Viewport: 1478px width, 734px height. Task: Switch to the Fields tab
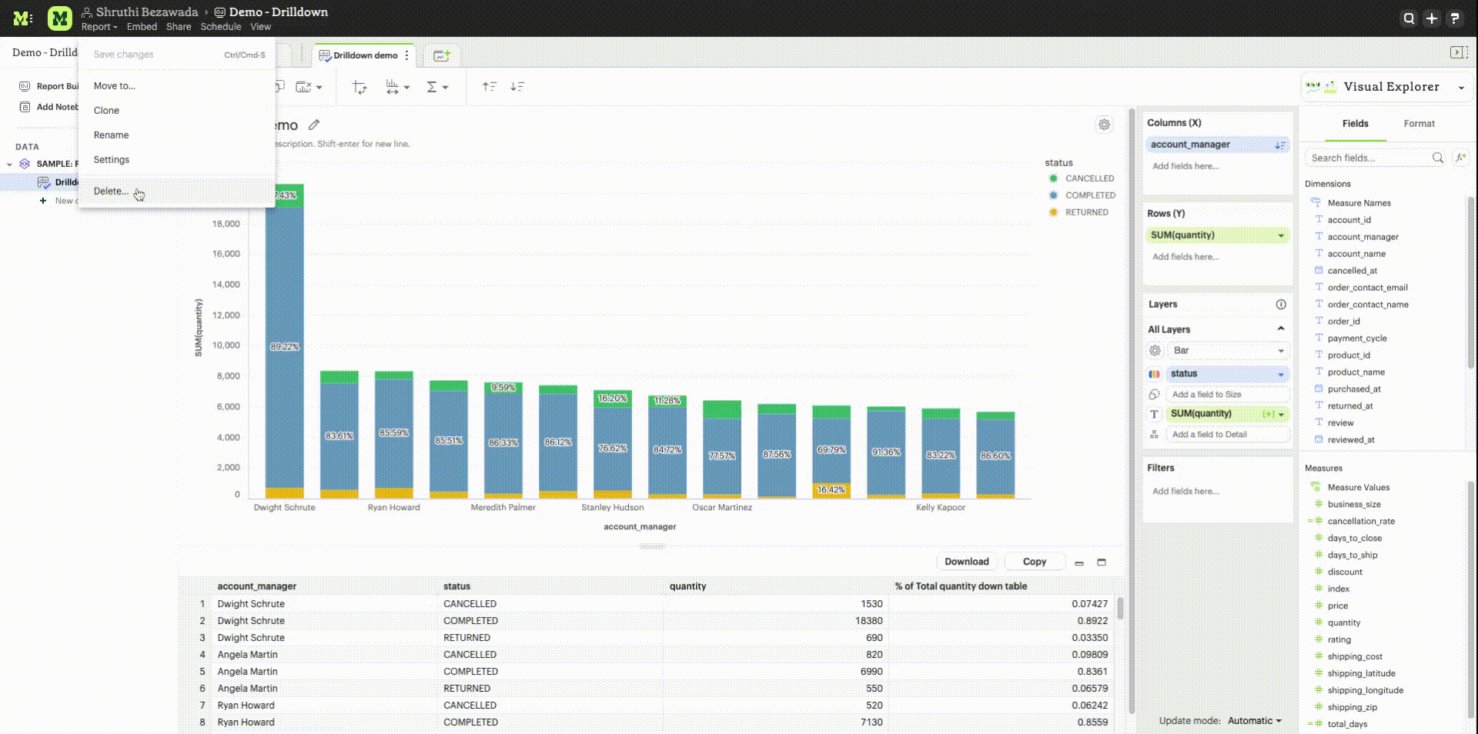point(1355,124)
